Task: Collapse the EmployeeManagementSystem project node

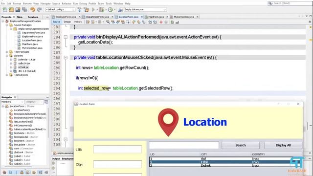Action: tap(3, 21)
